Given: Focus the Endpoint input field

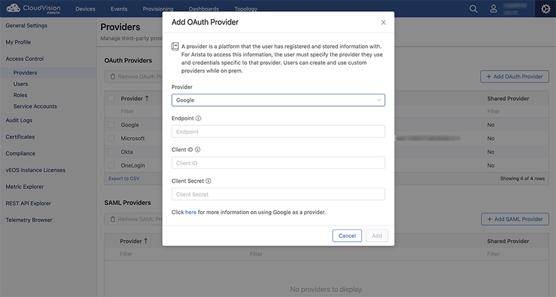Looking at the screenshot, I should pyautogui.click(x=279, y=132).
